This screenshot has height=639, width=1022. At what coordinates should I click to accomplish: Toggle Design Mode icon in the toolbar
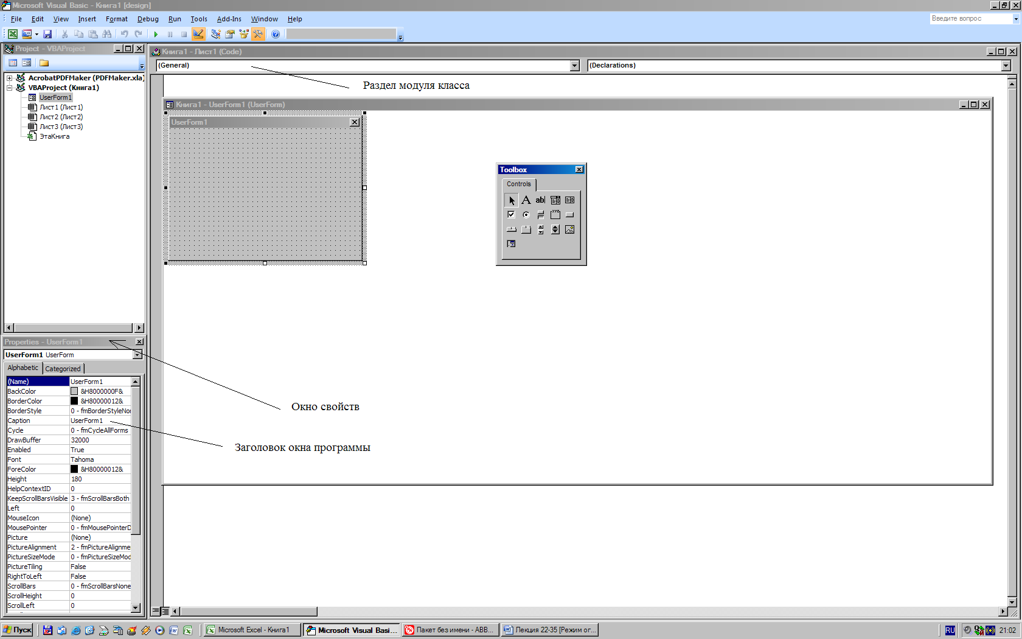198,34
